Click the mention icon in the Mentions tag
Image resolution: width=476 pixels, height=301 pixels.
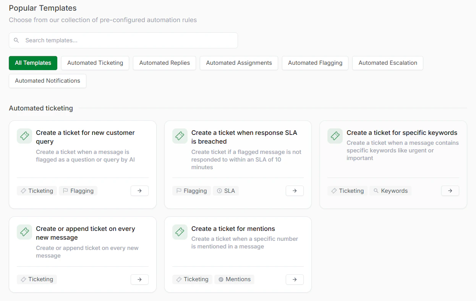coord(221,279)
